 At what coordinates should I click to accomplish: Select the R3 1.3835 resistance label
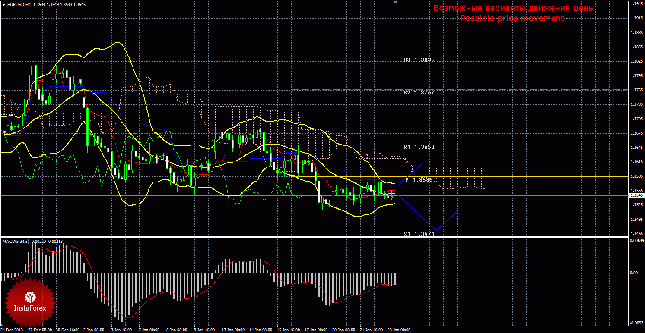(419, 60)
